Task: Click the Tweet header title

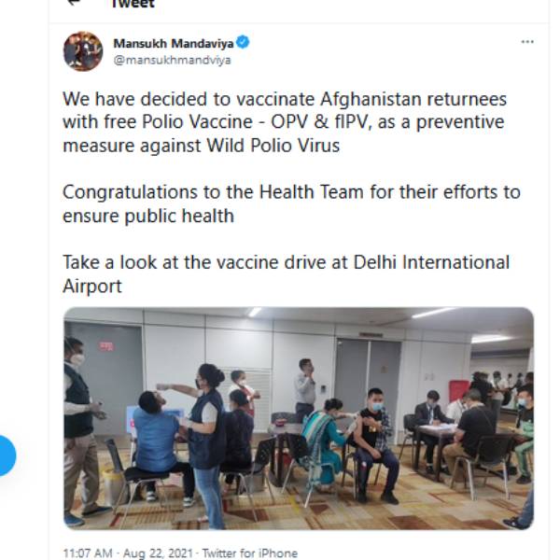Action: (x=132, y=4)
